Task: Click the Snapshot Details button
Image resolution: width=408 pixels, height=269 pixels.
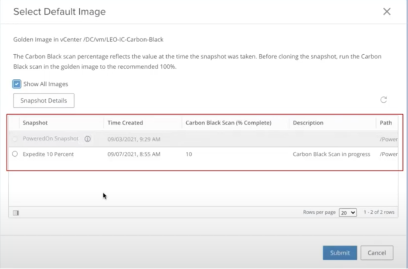Action: (x=44, y=101)
